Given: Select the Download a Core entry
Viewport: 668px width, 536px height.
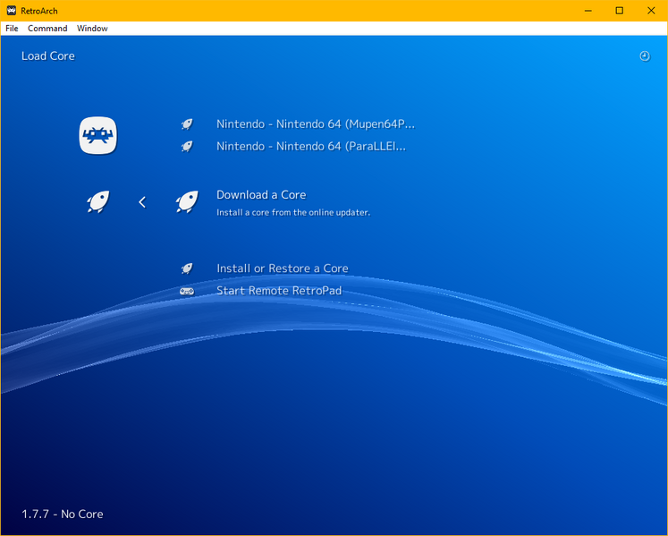Looking at the screenshot, I should tap(261, 195).
